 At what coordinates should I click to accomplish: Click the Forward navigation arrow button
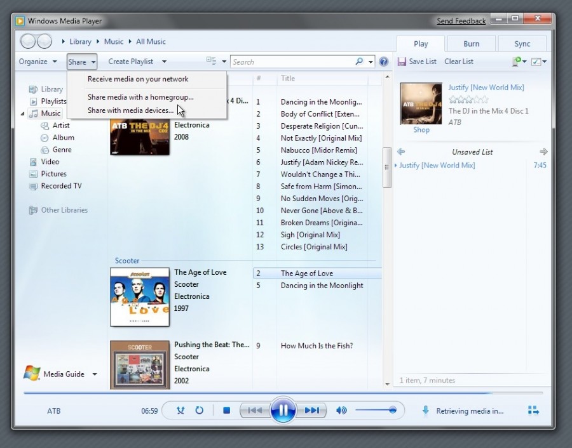(44, 41)
